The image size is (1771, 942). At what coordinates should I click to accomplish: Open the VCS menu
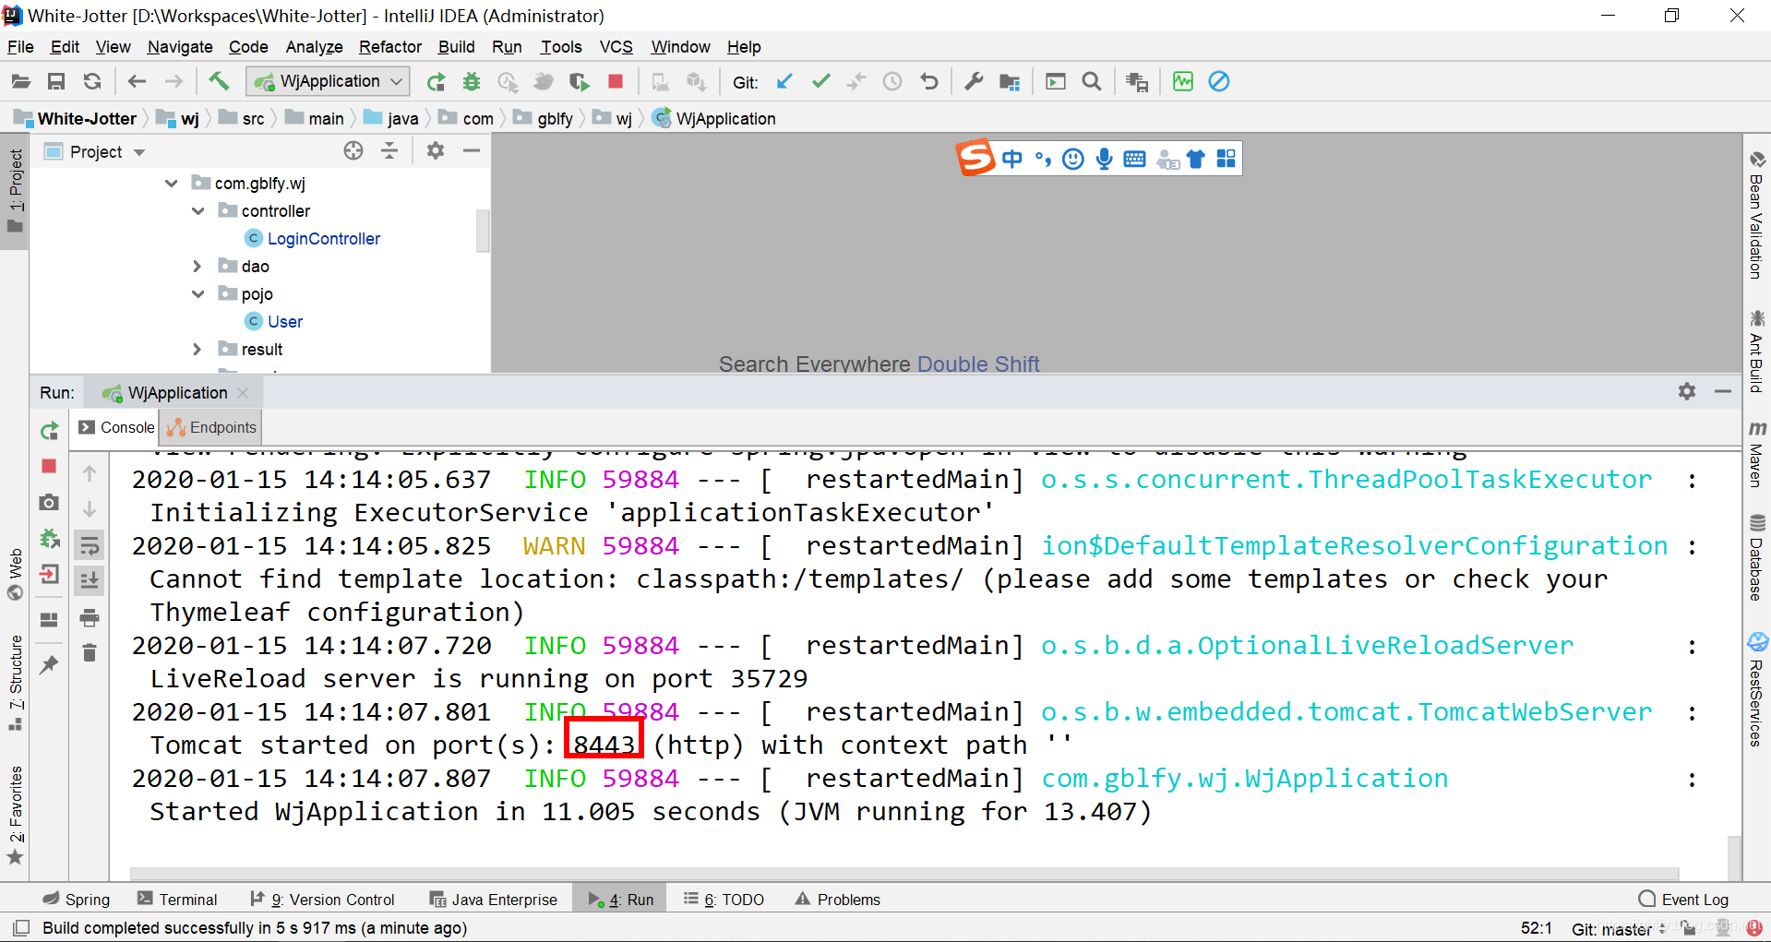616,47
